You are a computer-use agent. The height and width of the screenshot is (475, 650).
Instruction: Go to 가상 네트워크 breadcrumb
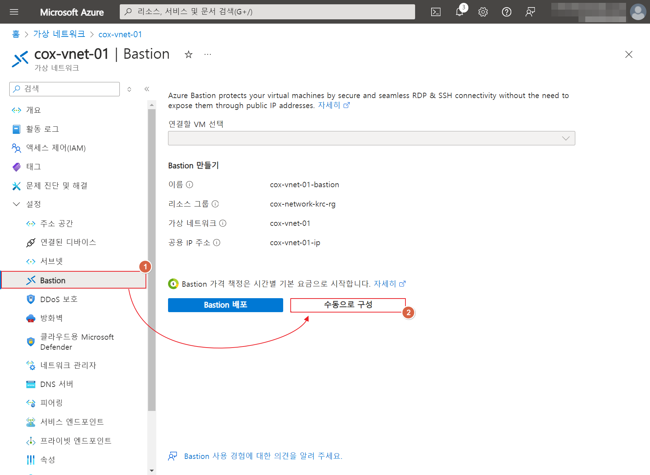pos(59,34)
